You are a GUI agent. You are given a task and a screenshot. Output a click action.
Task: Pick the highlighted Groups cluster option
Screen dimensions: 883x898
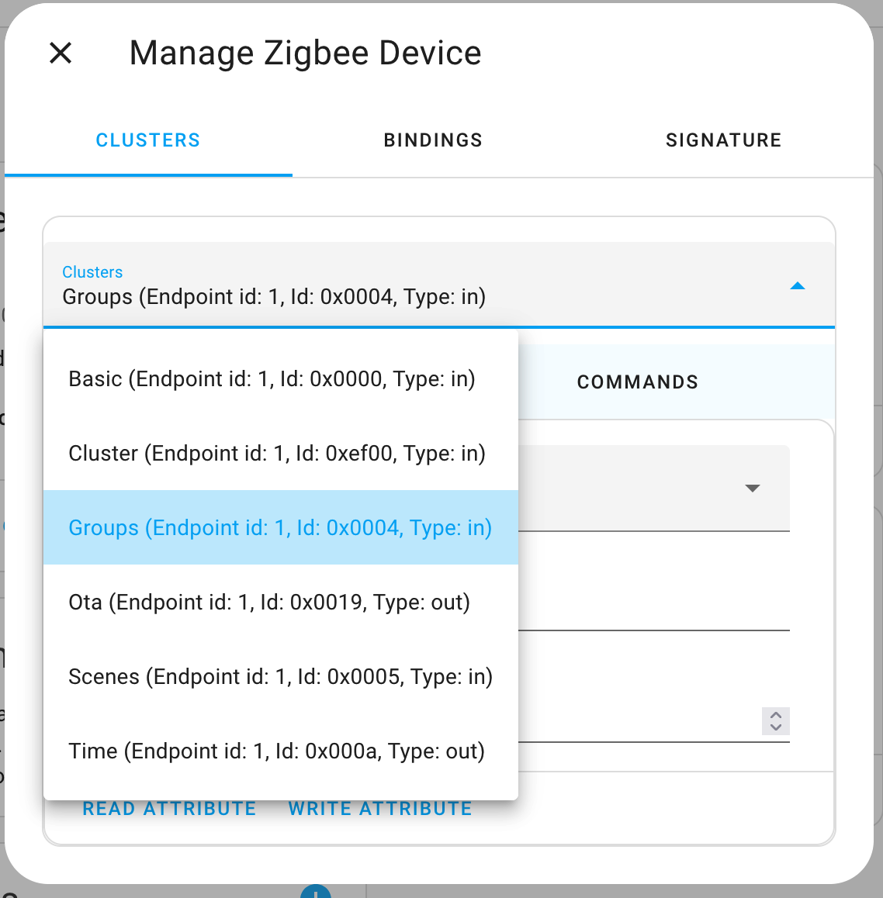(x=280, y=527)
